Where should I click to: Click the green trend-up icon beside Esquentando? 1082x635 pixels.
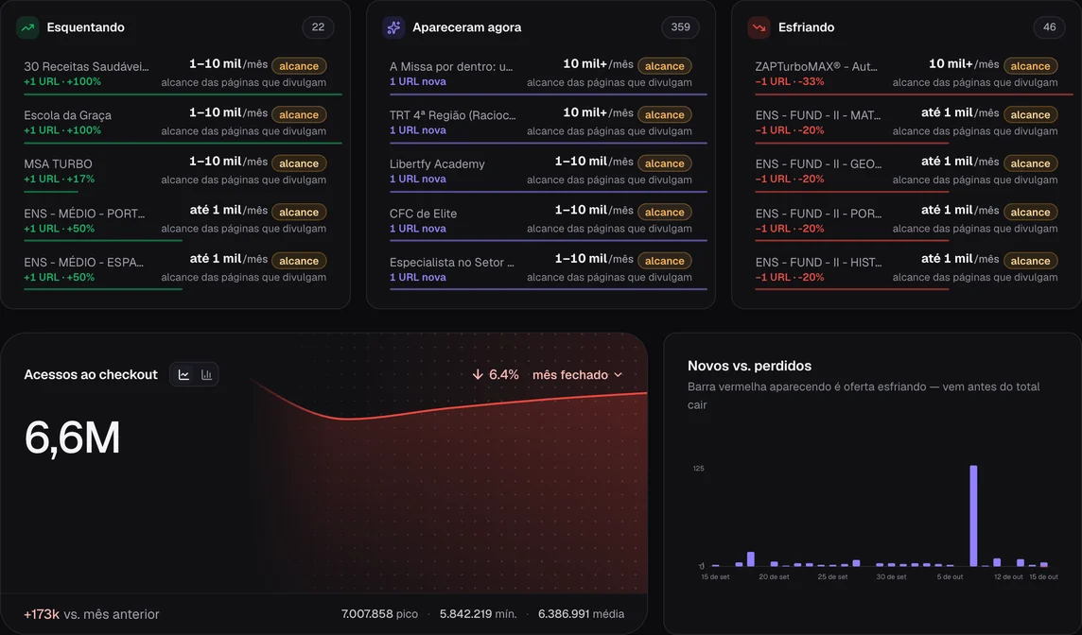click(27, 27)
